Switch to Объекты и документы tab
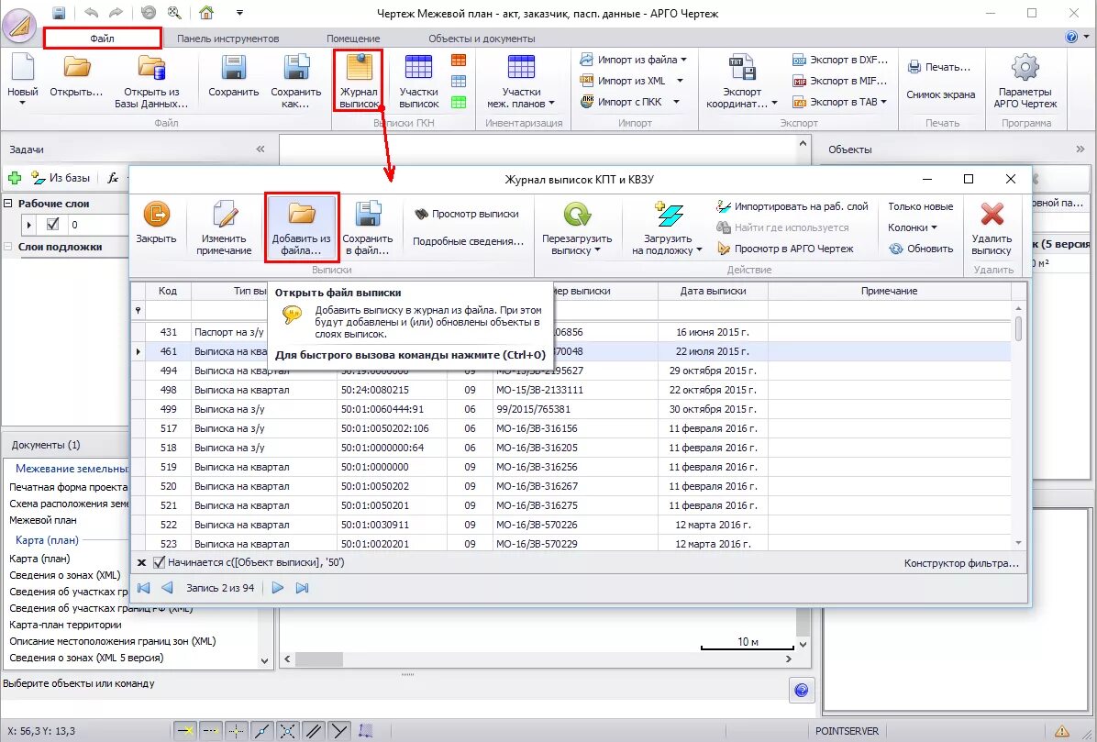1097x742 pixels. (x=482, y=39)
